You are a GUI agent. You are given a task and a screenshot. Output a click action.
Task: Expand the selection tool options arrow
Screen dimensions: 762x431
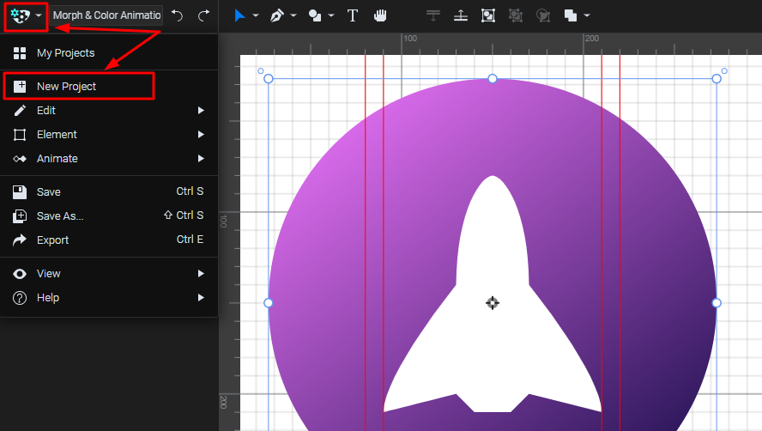pyautogui.click(x=256, y=15)
